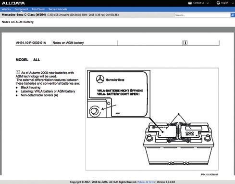Image resolution: width=235 pixels, height=184 pixels.
Task: Click the 'C 200 CDI Limousine' vehicle details text
Action: point(83,15)
